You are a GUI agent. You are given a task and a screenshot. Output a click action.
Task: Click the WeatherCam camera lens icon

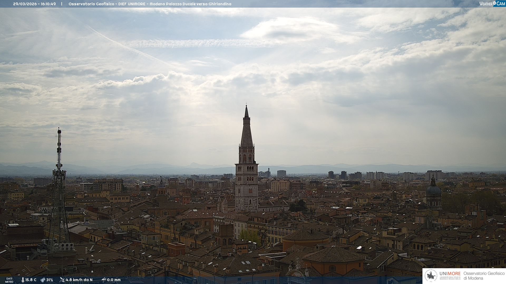494,3
